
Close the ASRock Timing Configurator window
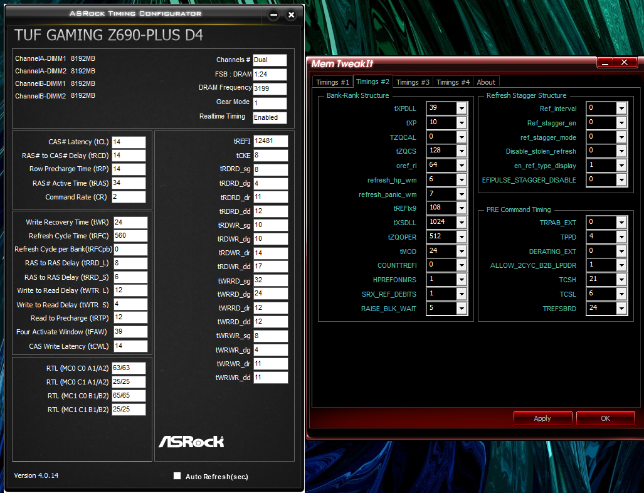pyautogui.click(x=291, y=15)
